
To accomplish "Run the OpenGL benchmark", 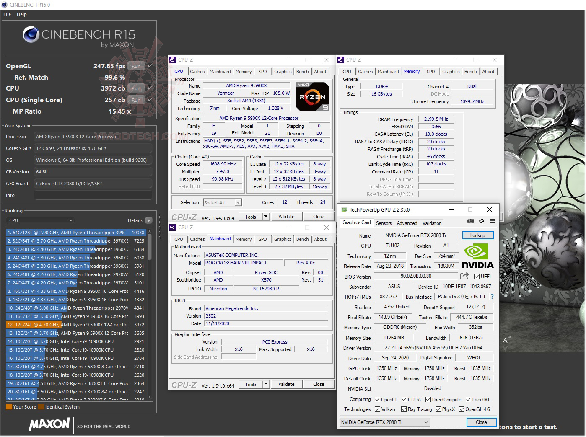I will click(x=136, y=66).
